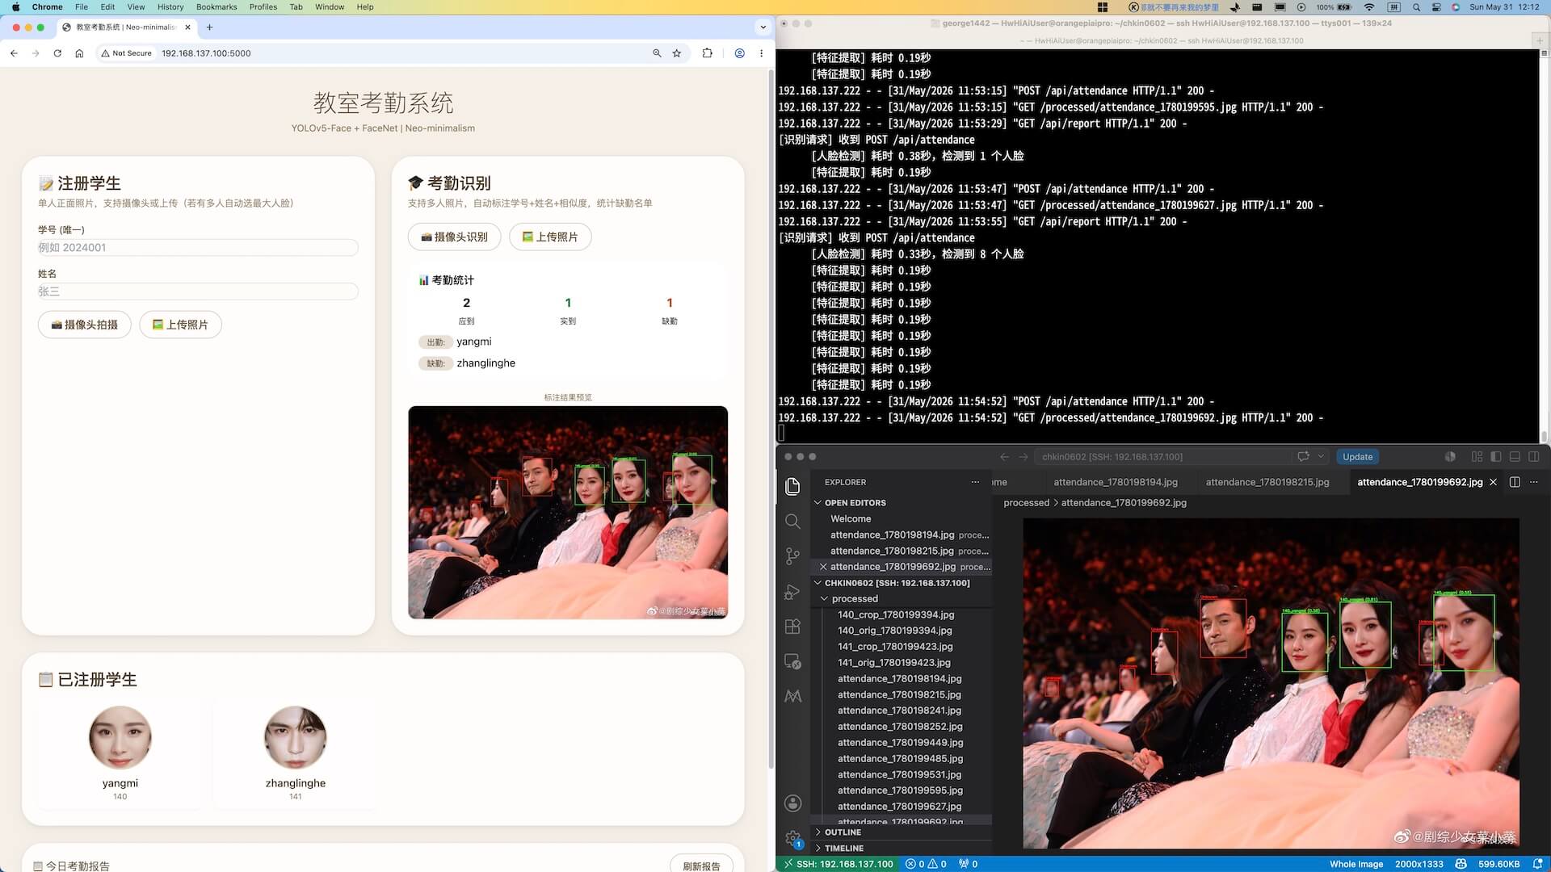This screenshot has height=872, width=1551.
Task: Click 摄像头拍摄 registration button
Action: click(85, 325)
